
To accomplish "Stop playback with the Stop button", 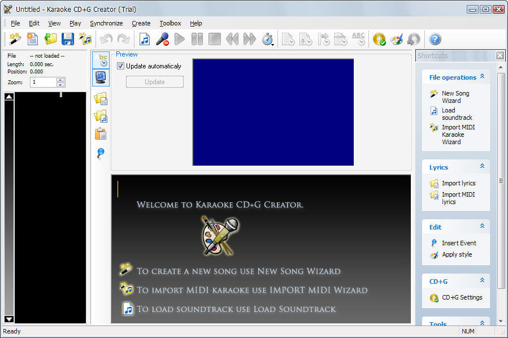I will [215, 39].
